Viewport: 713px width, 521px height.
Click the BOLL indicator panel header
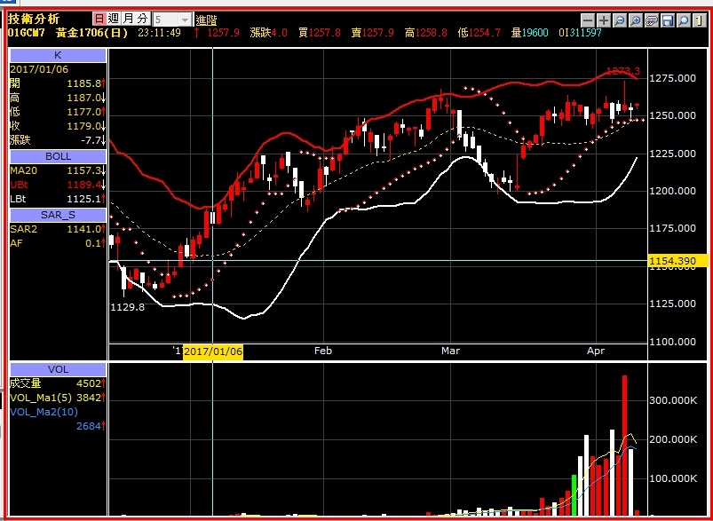point(58,156)
